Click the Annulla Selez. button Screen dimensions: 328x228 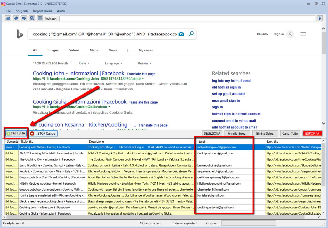[x=237, y=133]
